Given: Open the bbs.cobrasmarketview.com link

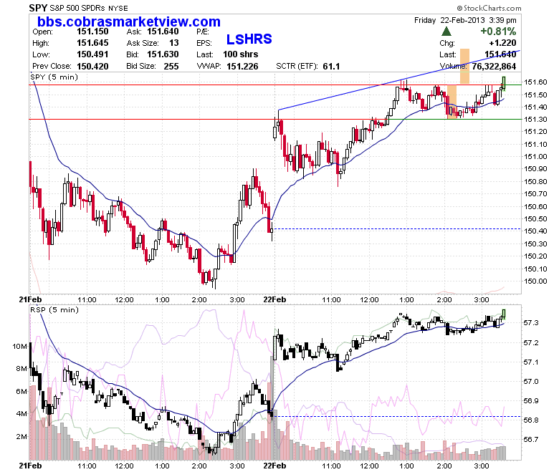Looking at the screenshot, I should point(129,21).
